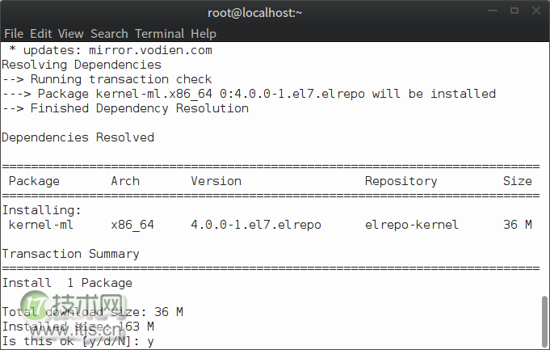Select the elrepo-kernel repository value
The height and width of the screenshot is (350, 550).
pos(411,225)
